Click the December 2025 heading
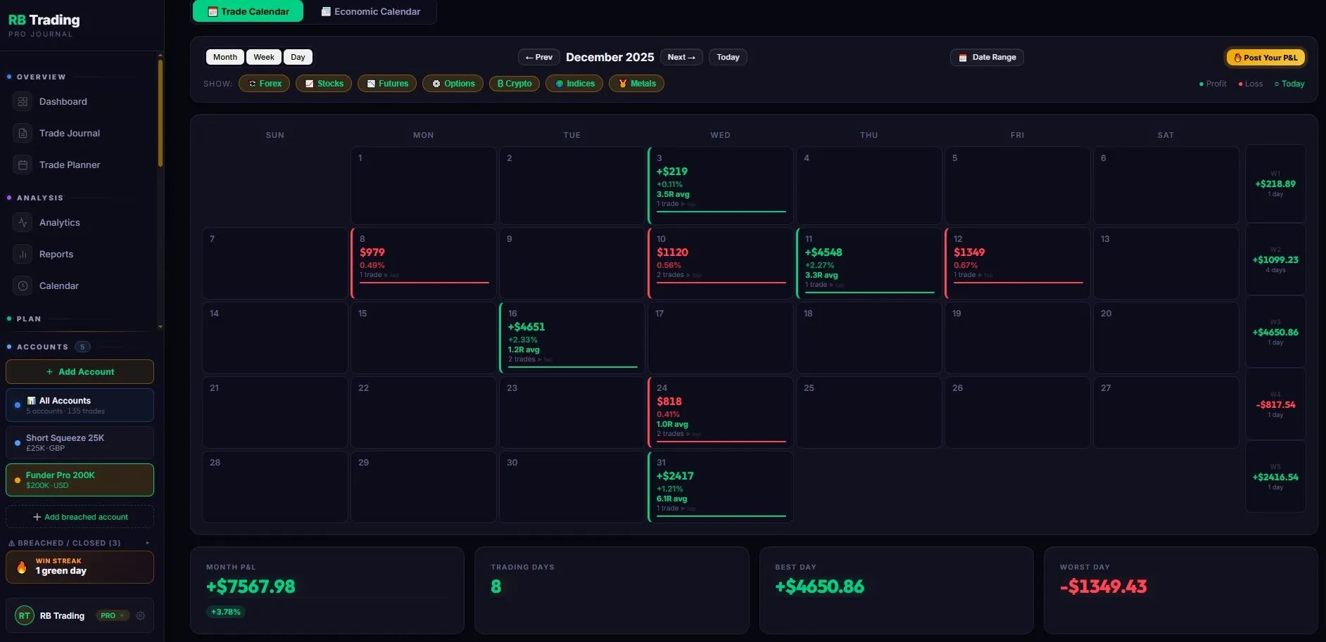 [610, 57]
